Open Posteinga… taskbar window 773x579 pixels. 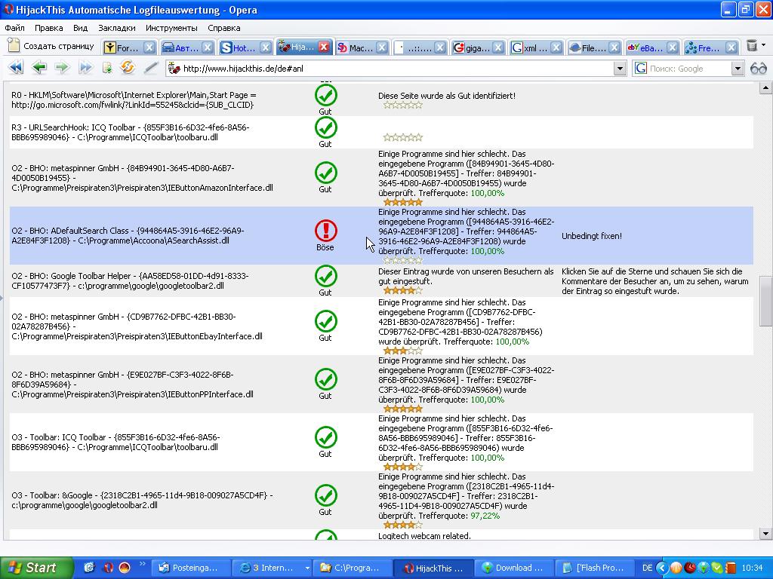[x=191, y=568]
